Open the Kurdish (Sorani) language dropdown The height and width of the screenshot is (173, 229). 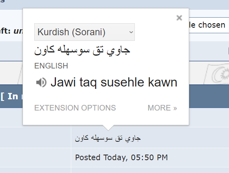click(x=85, y=32)
